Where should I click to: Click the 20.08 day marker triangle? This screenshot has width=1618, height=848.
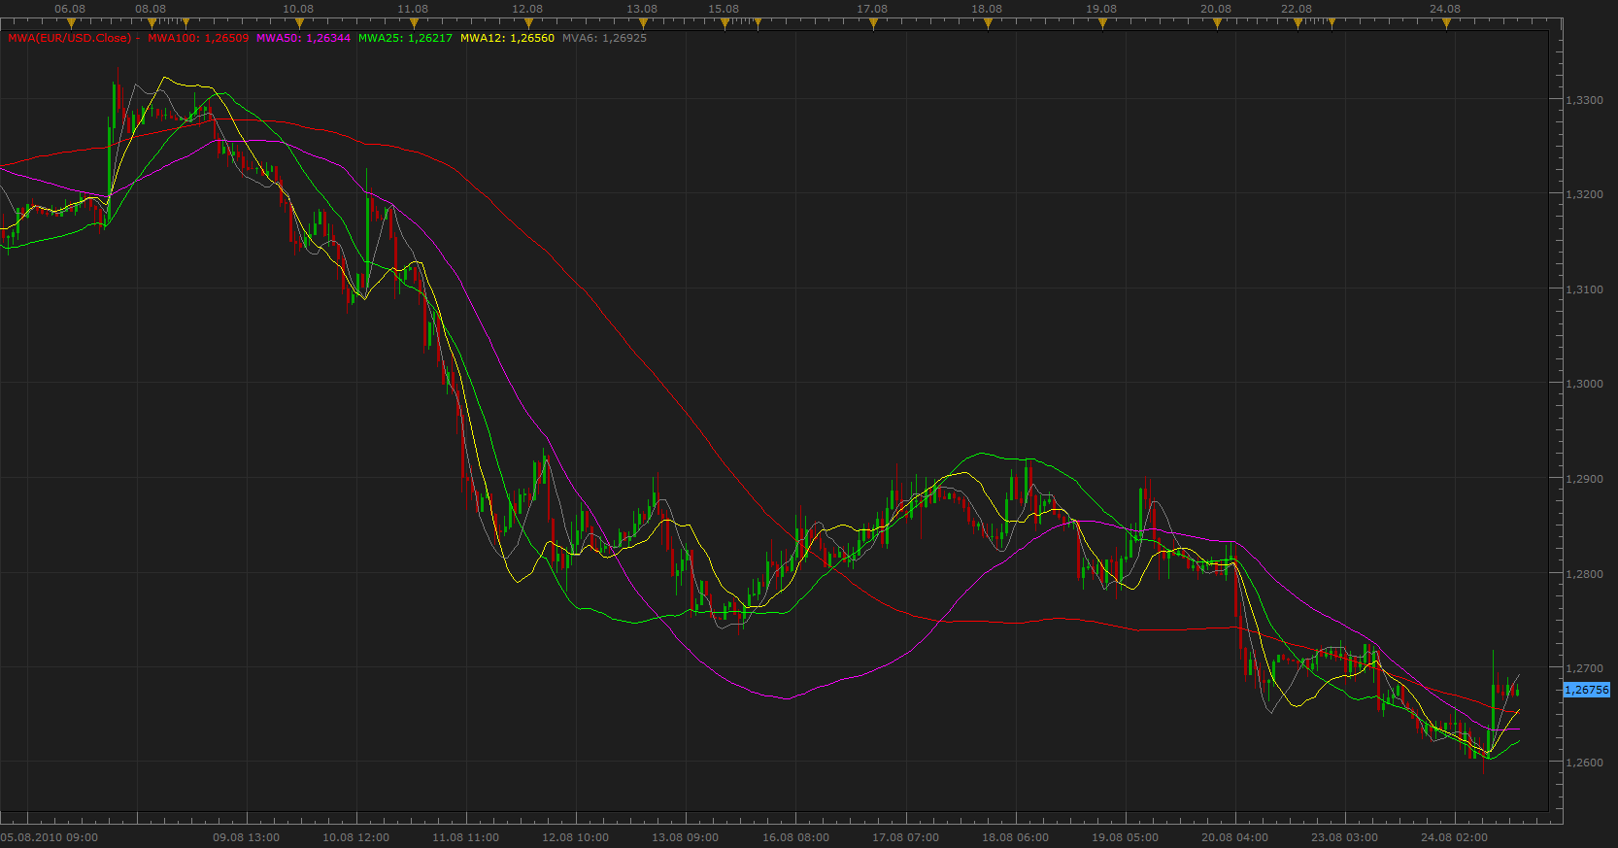click(x=1216, y=23)
